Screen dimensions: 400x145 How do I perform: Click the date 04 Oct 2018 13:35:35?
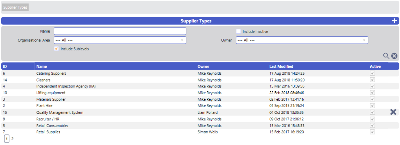pyautogui.click(x=286, y=112)
